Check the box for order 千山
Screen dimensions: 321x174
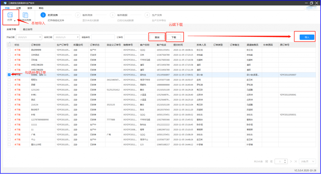[9, 139]
